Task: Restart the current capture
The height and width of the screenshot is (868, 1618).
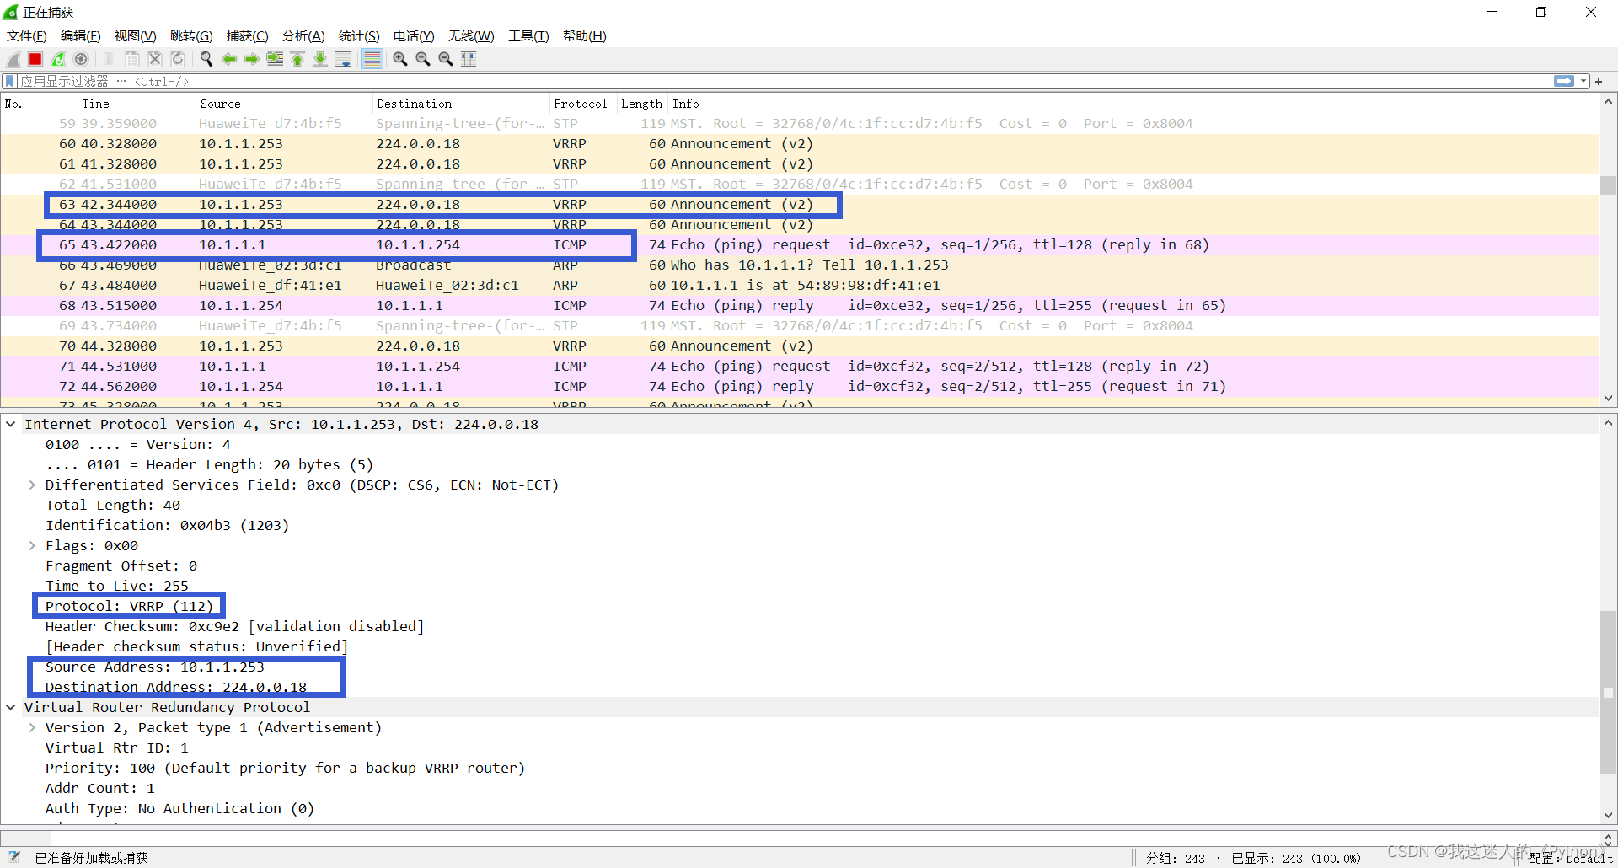Action: pyautogui.click(x=58, y=59)
